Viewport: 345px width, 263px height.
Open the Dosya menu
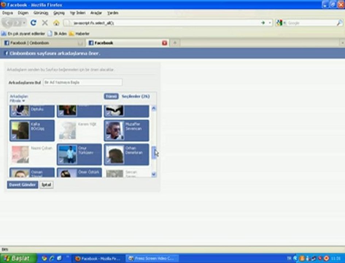point(8,13)
